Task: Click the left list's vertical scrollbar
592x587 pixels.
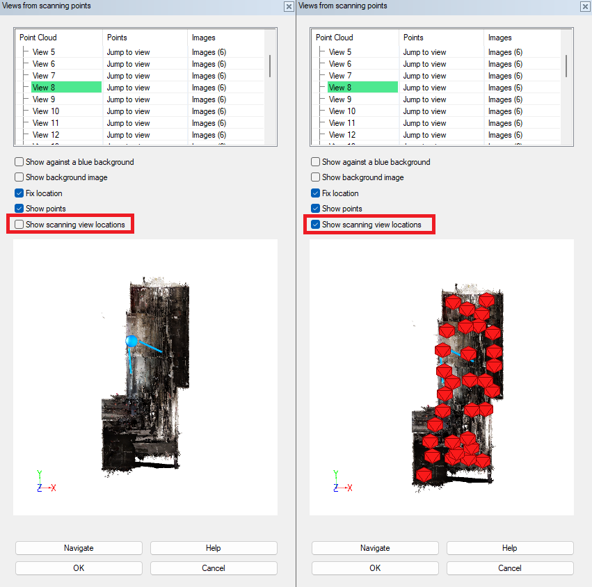Action: click(270, 66)
